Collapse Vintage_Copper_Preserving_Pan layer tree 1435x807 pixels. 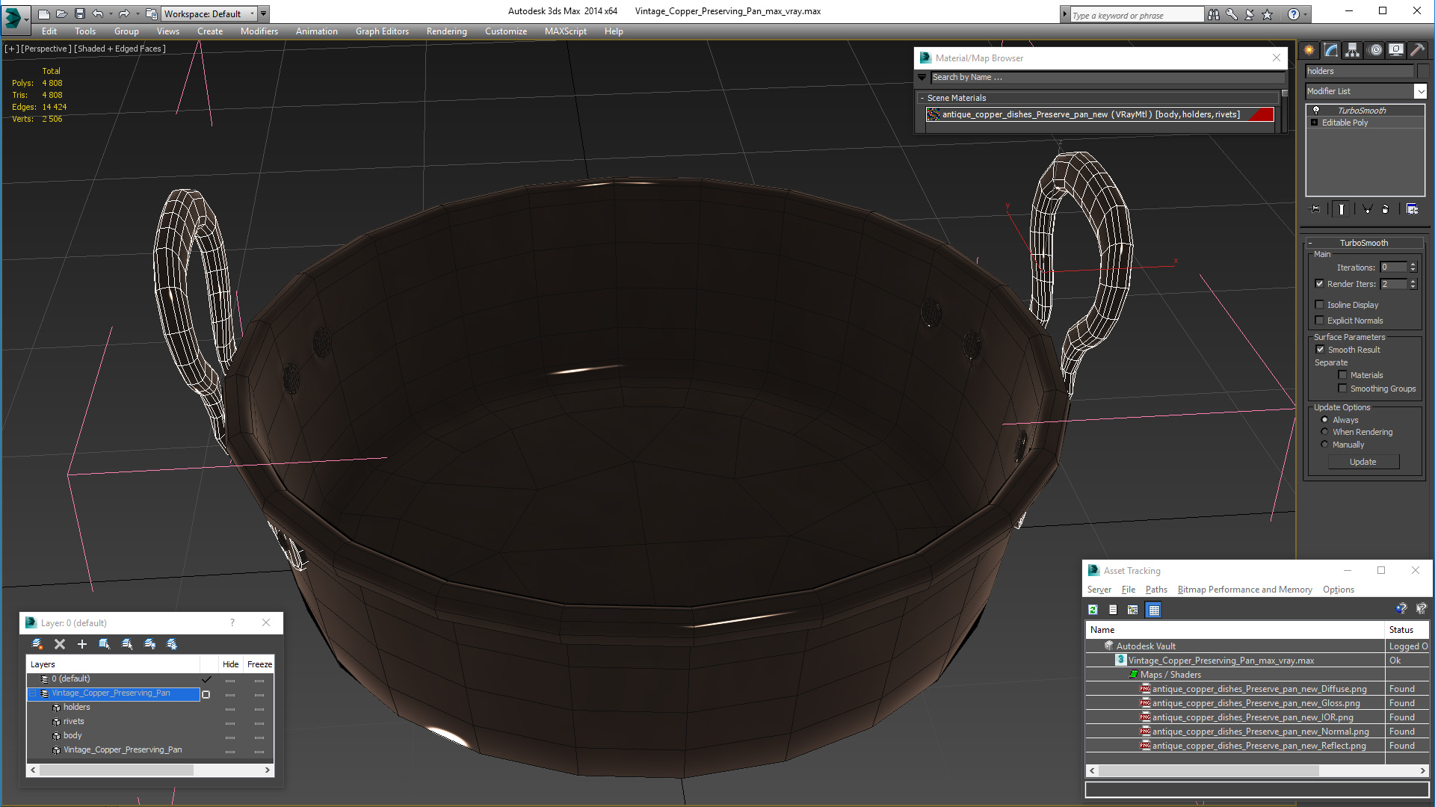[x=33, y=693]
